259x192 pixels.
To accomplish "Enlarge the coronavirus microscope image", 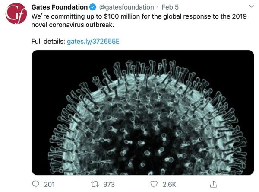I will 142,112.
